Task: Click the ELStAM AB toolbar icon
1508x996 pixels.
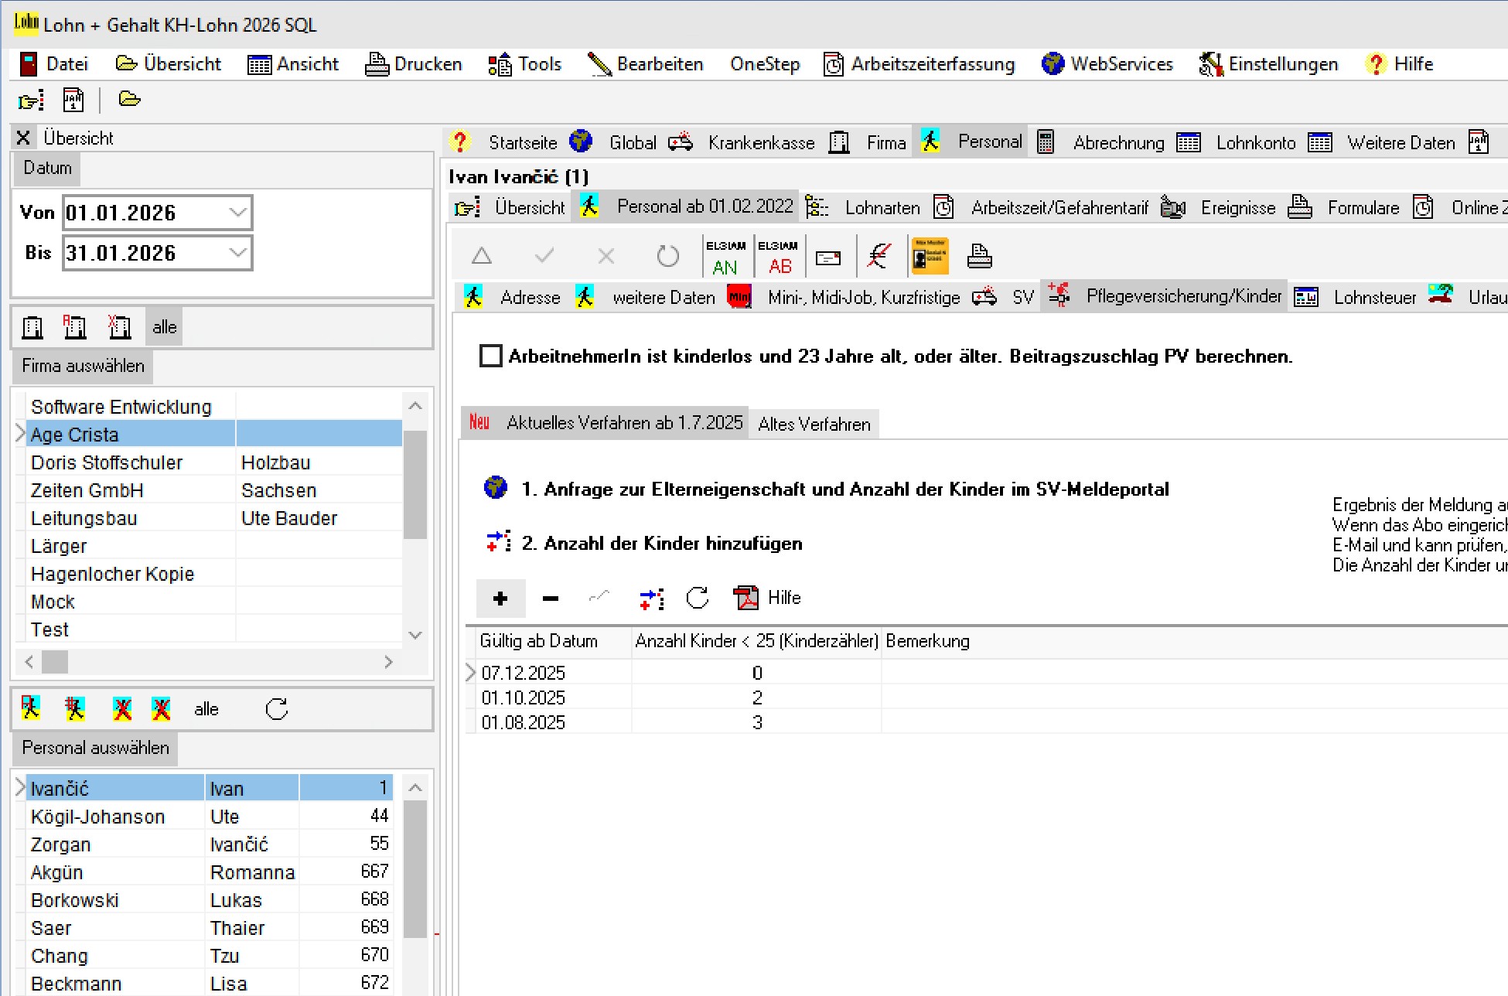Action: point(778,257)
